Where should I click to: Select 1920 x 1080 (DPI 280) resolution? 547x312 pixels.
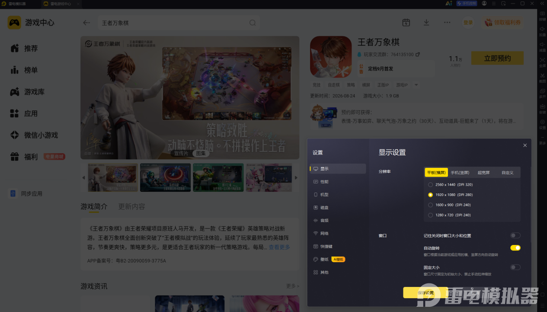coord(430,195)
